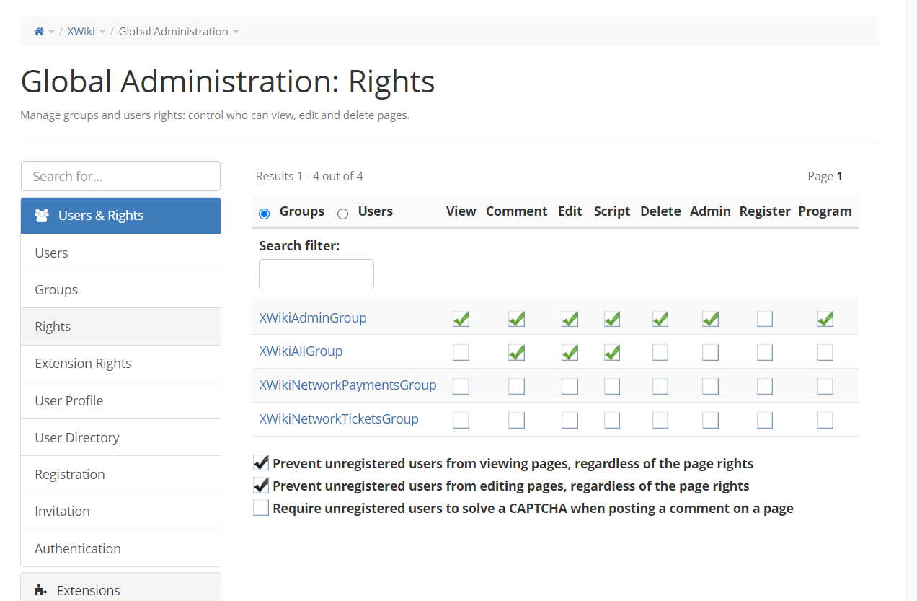Select the Groups radio button
Image resolution: width=917 pixels, height=601 pixels.
pos(264,214)
